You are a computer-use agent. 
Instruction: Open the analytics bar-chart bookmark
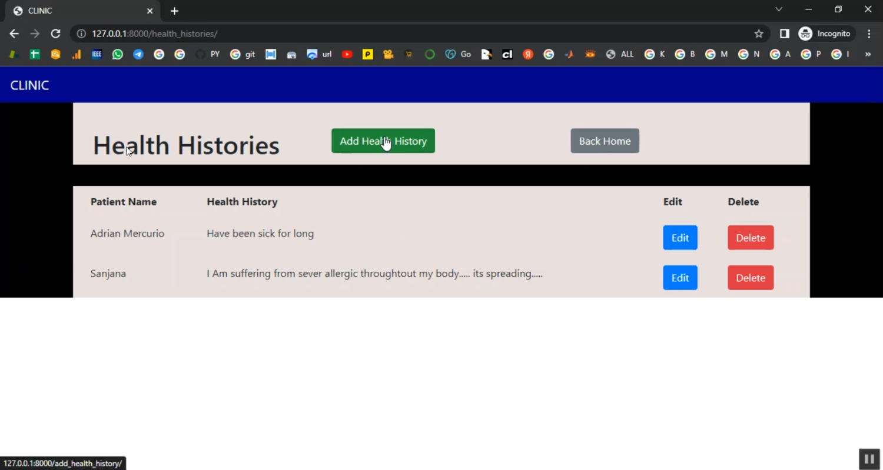77,54
